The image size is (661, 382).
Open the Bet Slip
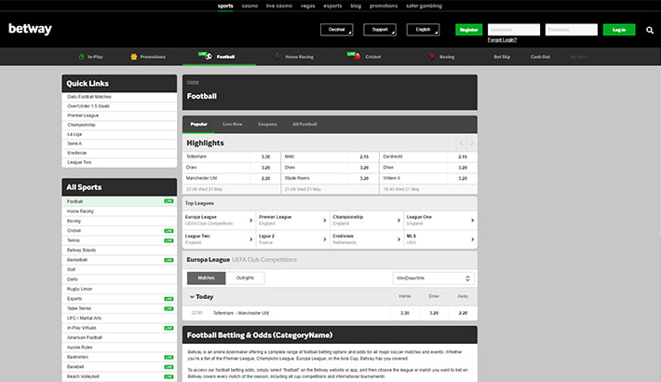(x=502, y=57)
